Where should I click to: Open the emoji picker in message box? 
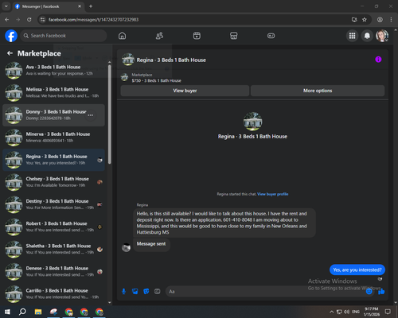point(369,292)
